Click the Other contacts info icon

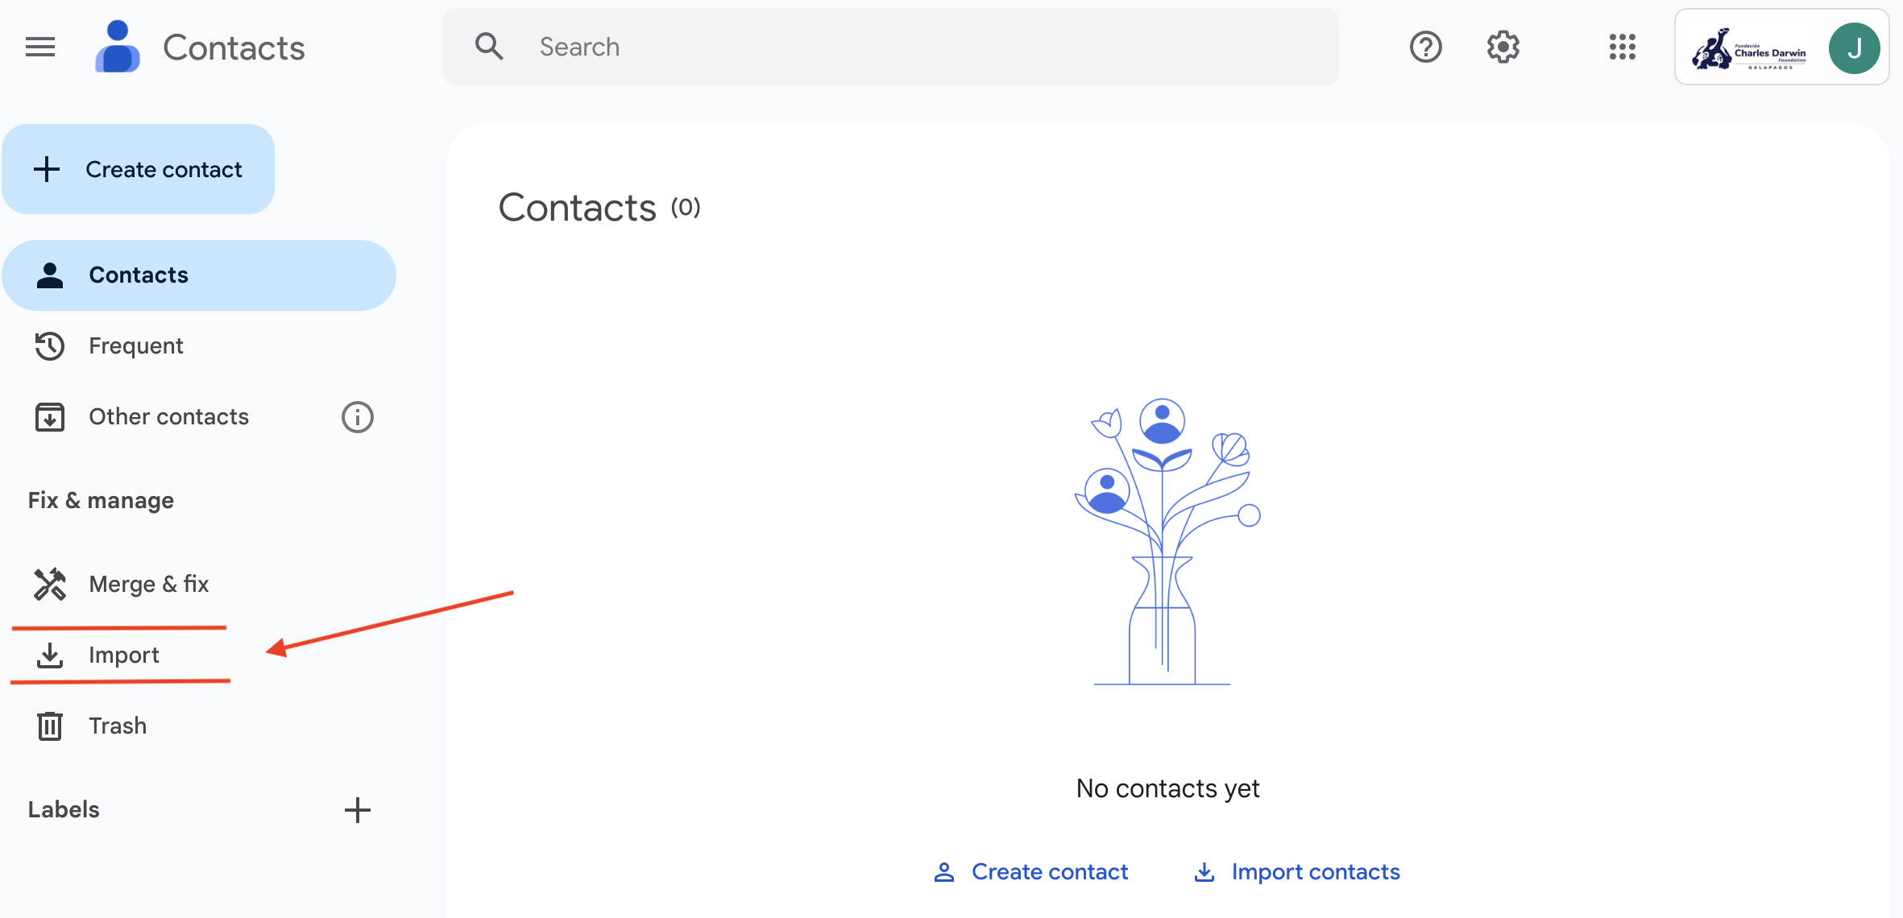coord(358,417)
